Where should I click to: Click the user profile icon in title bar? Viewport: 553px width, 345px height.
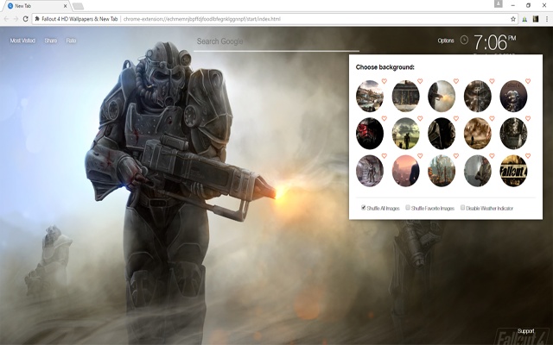(x=498, y=3)
